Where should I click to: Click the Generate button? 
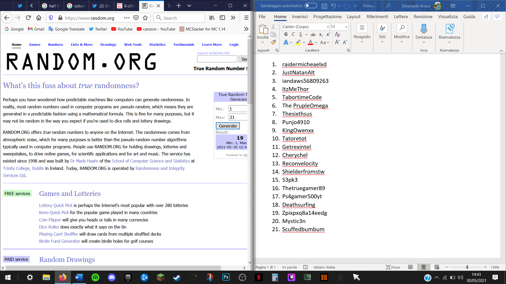click(x=228, y=126)
